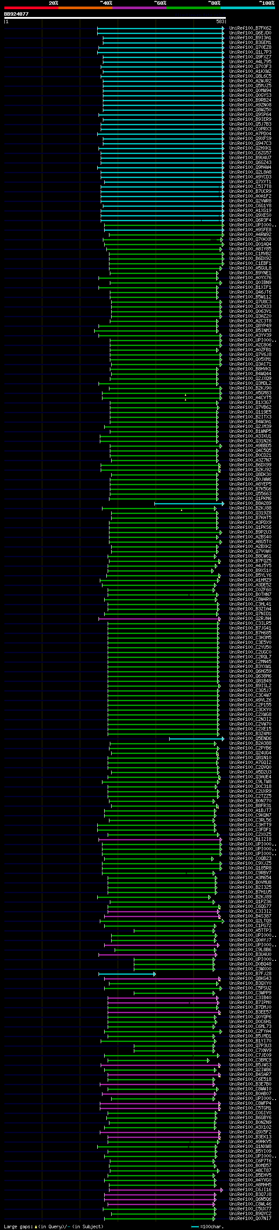Click hit label UniRef100_Q9M4W4
Screen dimensions: 279x1230
(x=250, y=167)
